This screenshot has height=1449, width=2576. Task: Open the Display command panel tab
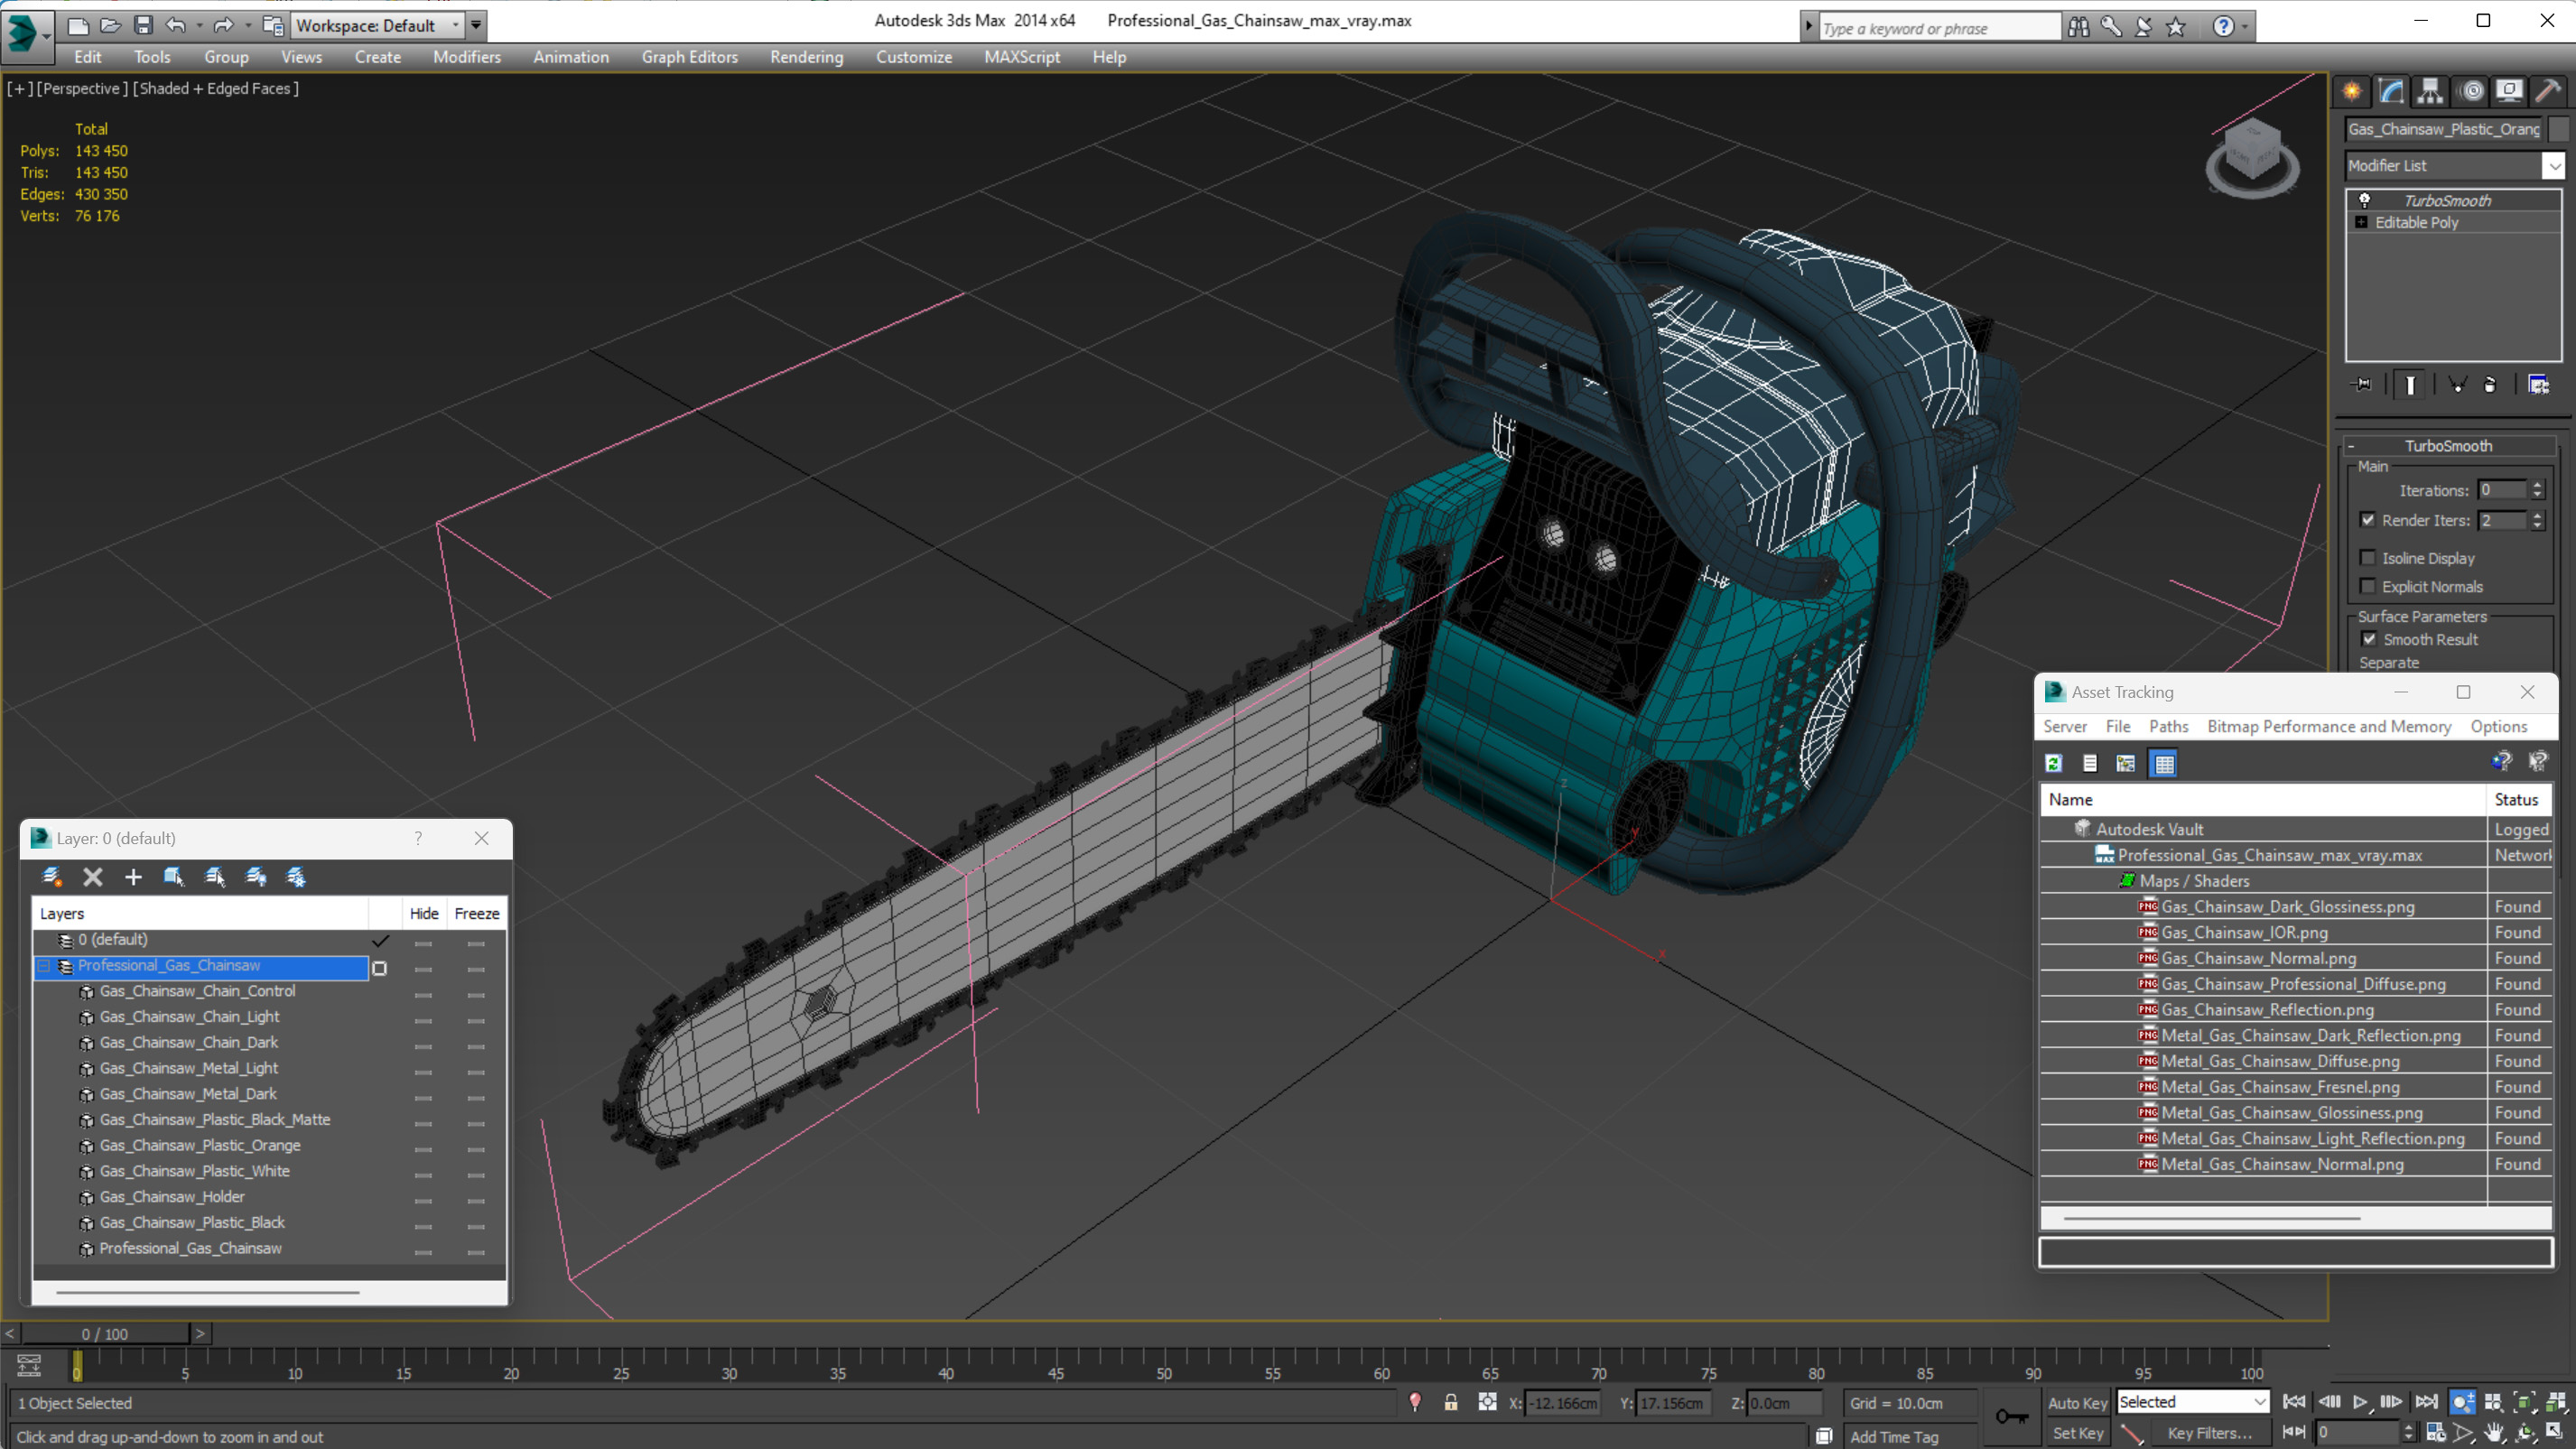coord(2509,92)
